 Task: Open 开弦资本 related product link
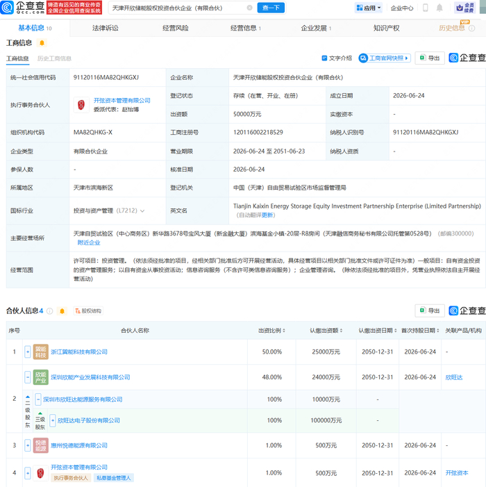tap(457, 473)
